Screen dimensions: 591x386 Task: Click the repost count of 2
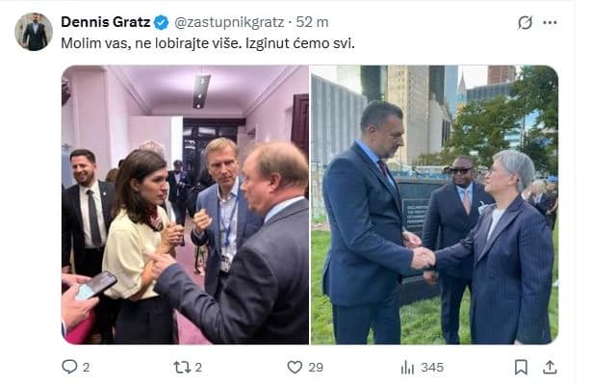197,367
